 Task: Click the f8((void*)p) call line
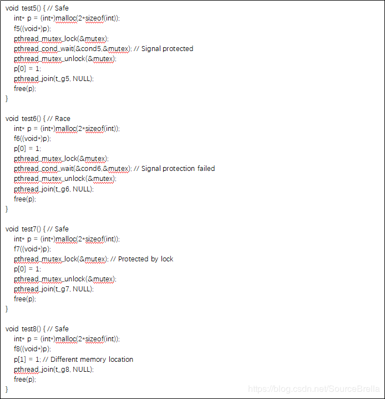pos(32,349)
